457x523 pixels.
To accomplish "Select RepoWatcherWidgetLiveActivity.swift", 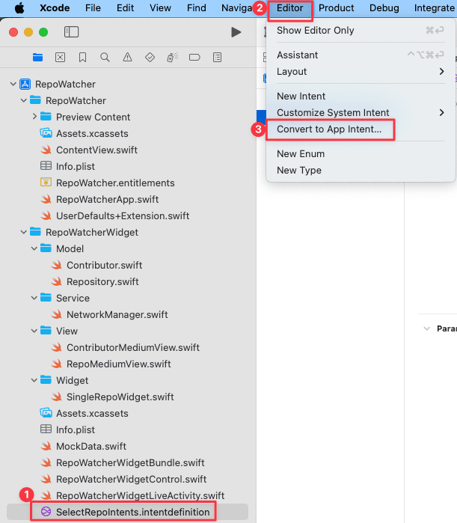I will click(x=141, y=495).
